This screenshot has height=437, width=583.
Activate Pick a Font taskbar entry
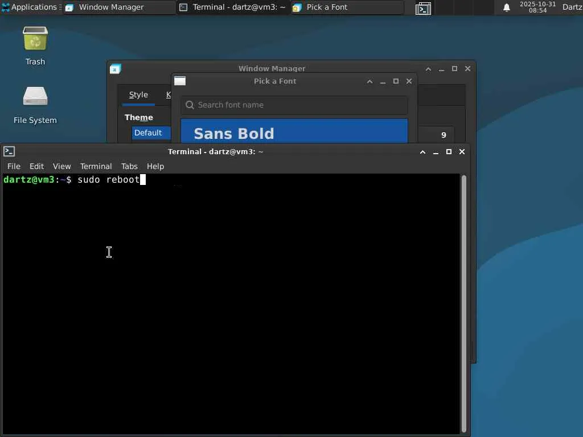347,7
